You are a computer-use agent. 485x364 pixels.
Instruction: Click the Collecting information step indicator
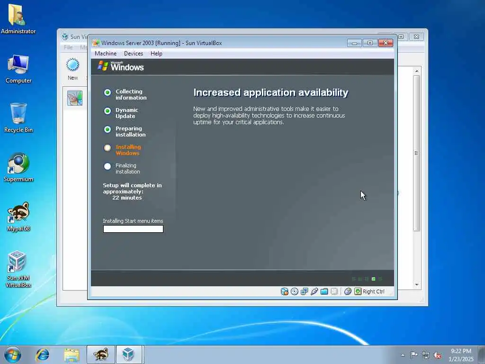click(108, 92)
